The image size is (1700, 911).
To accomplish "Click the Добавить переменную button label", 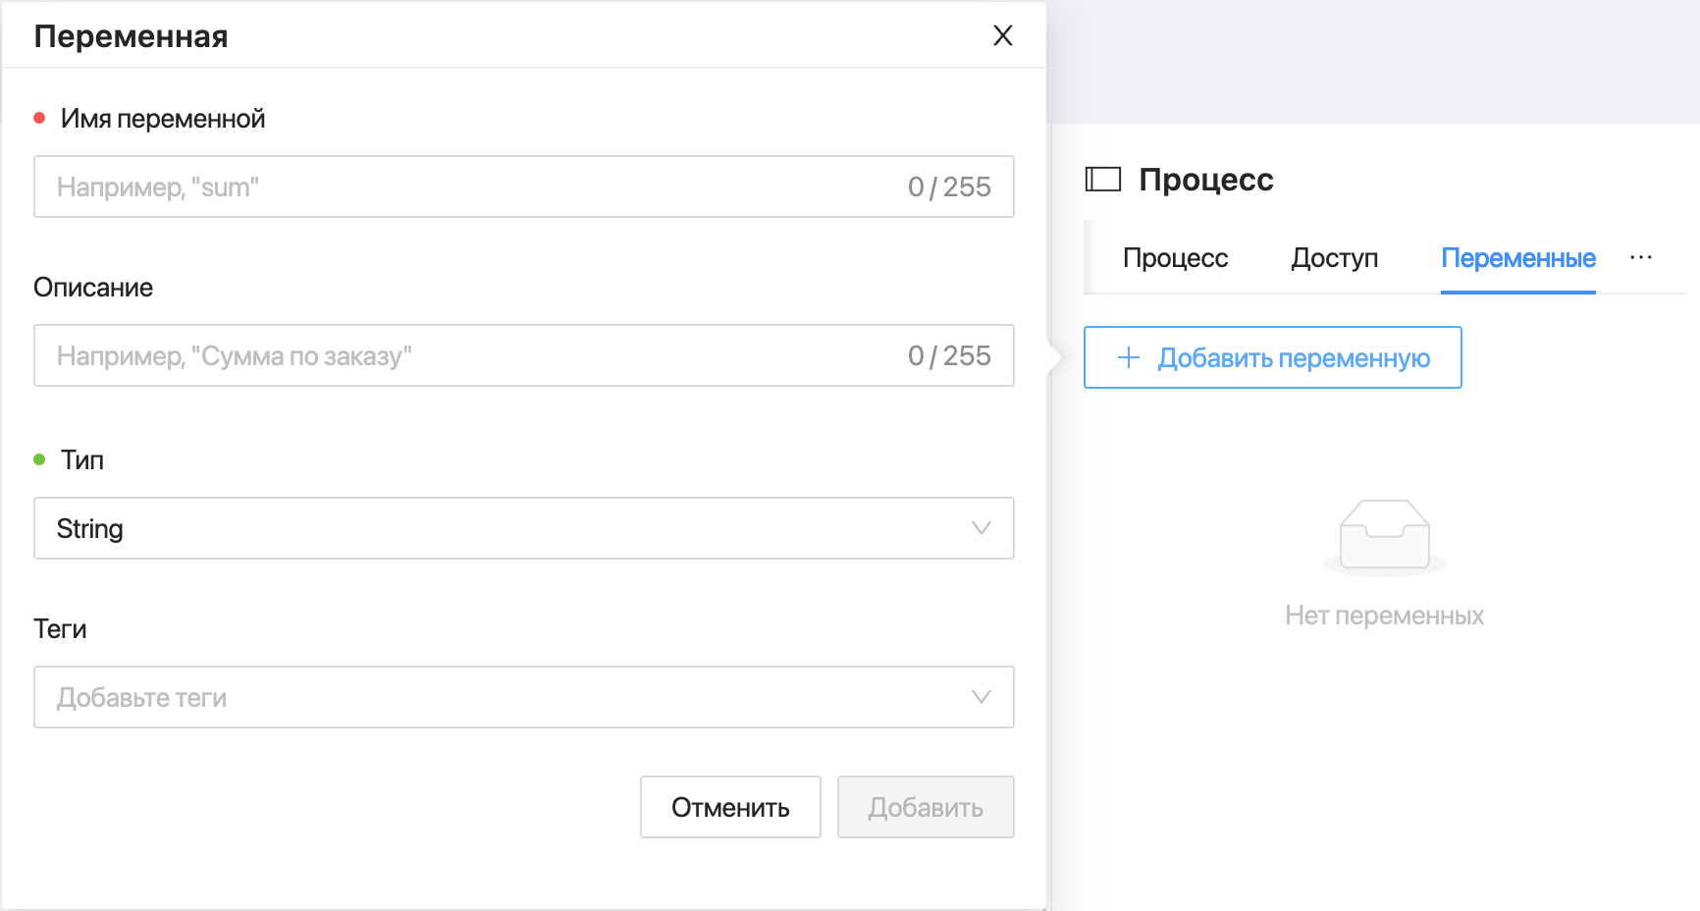I will pos(1293,358).
